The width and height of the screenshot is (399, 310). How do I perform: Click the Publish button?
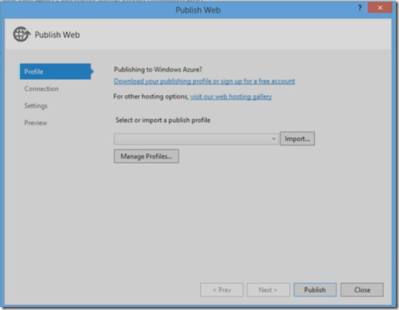point(315,290)
